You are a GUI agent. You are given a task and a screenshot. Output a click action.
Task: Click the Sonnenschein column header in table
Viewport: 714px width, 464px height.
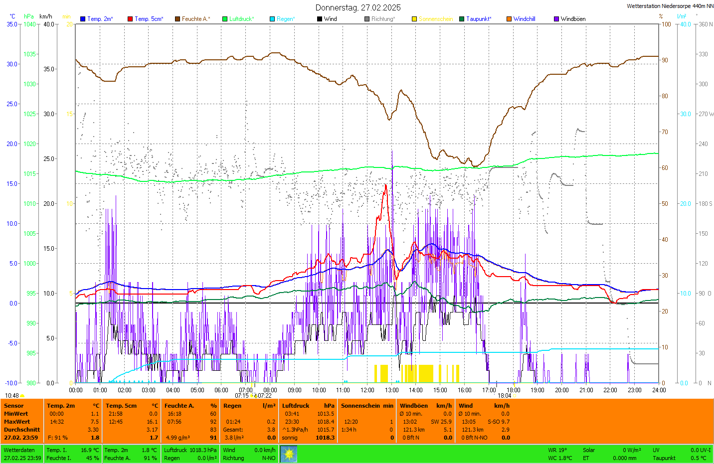click(360, 406)
